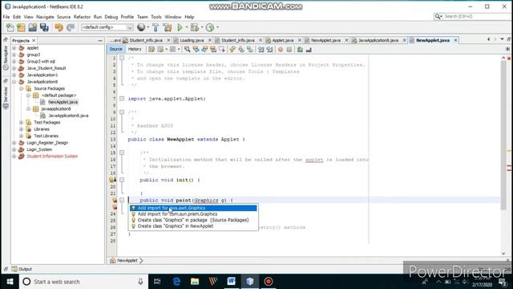513x289 pixels.
Task: Click the Bandicam record icon in taskbar
Action: point(269,282)
